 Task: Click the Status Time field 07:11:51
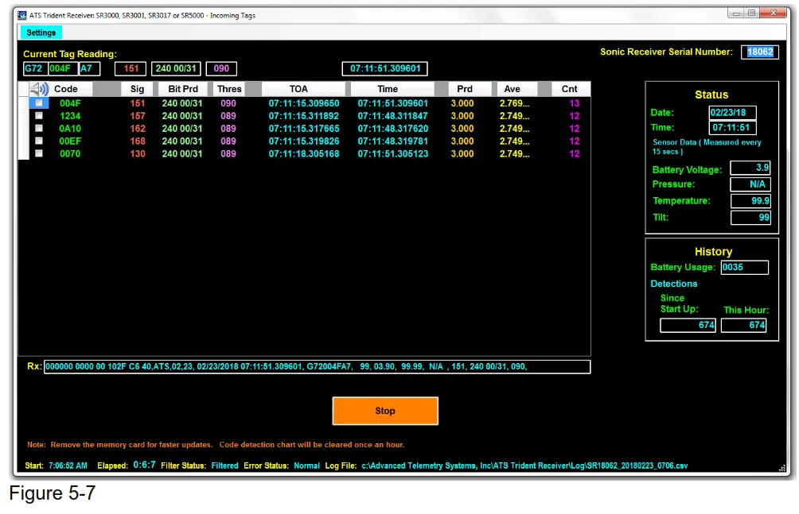tap(732, 127)
